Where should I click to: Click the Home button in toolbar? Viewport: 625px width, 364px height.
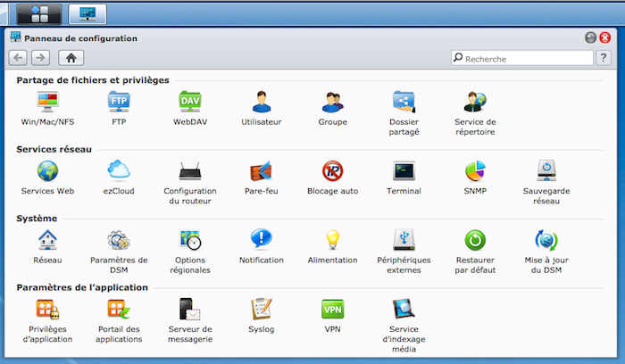pyautogui.click(x=71, y=58)
